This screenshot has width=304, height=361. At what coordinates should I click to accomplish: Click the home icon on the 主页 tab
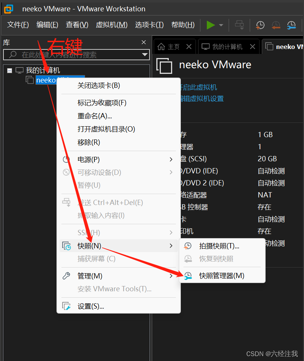161,47
